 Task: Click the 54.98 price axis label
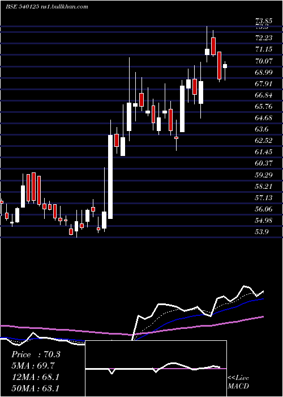pos(264,221)
